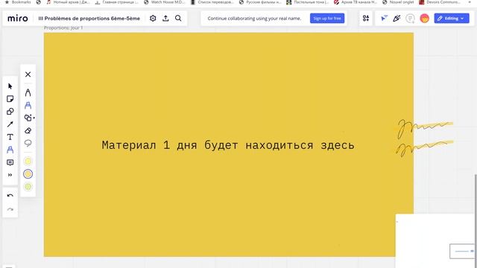The width and height of the screenshot is (477, 268).
Task: Open the Editing mode dropdown
Action: pos(452,18)
